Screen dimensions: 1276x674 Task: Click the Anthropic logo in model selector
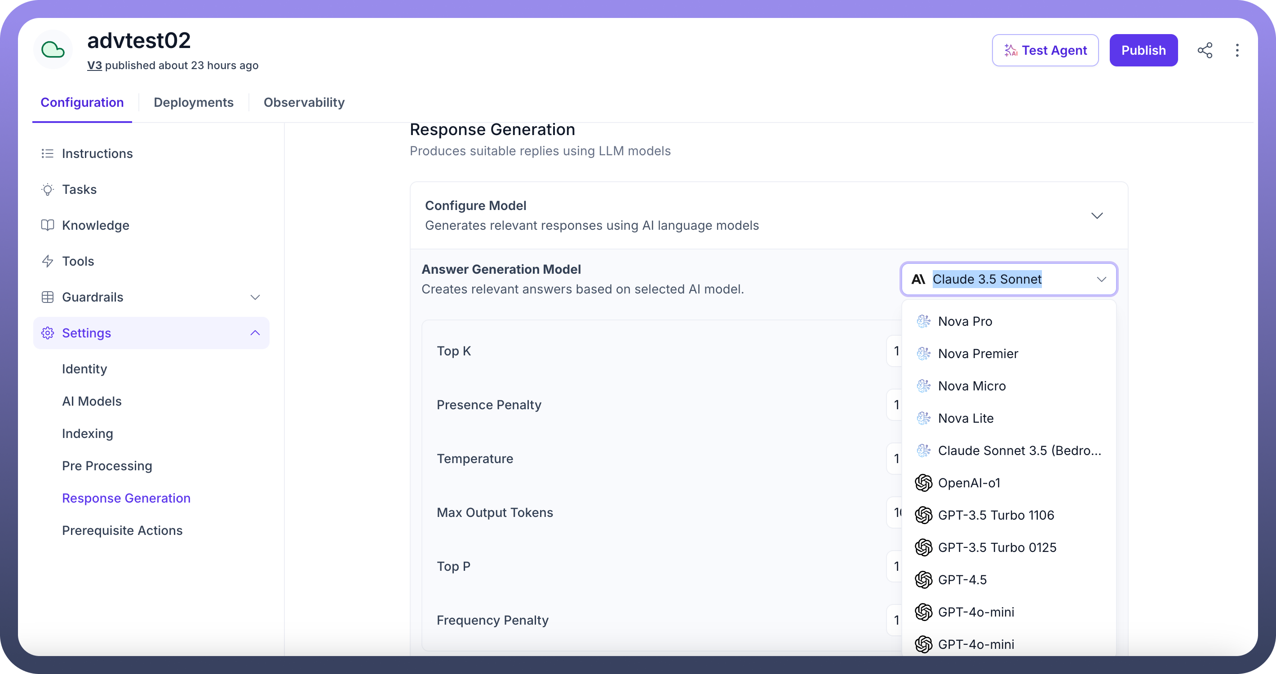tap(918, 279)
